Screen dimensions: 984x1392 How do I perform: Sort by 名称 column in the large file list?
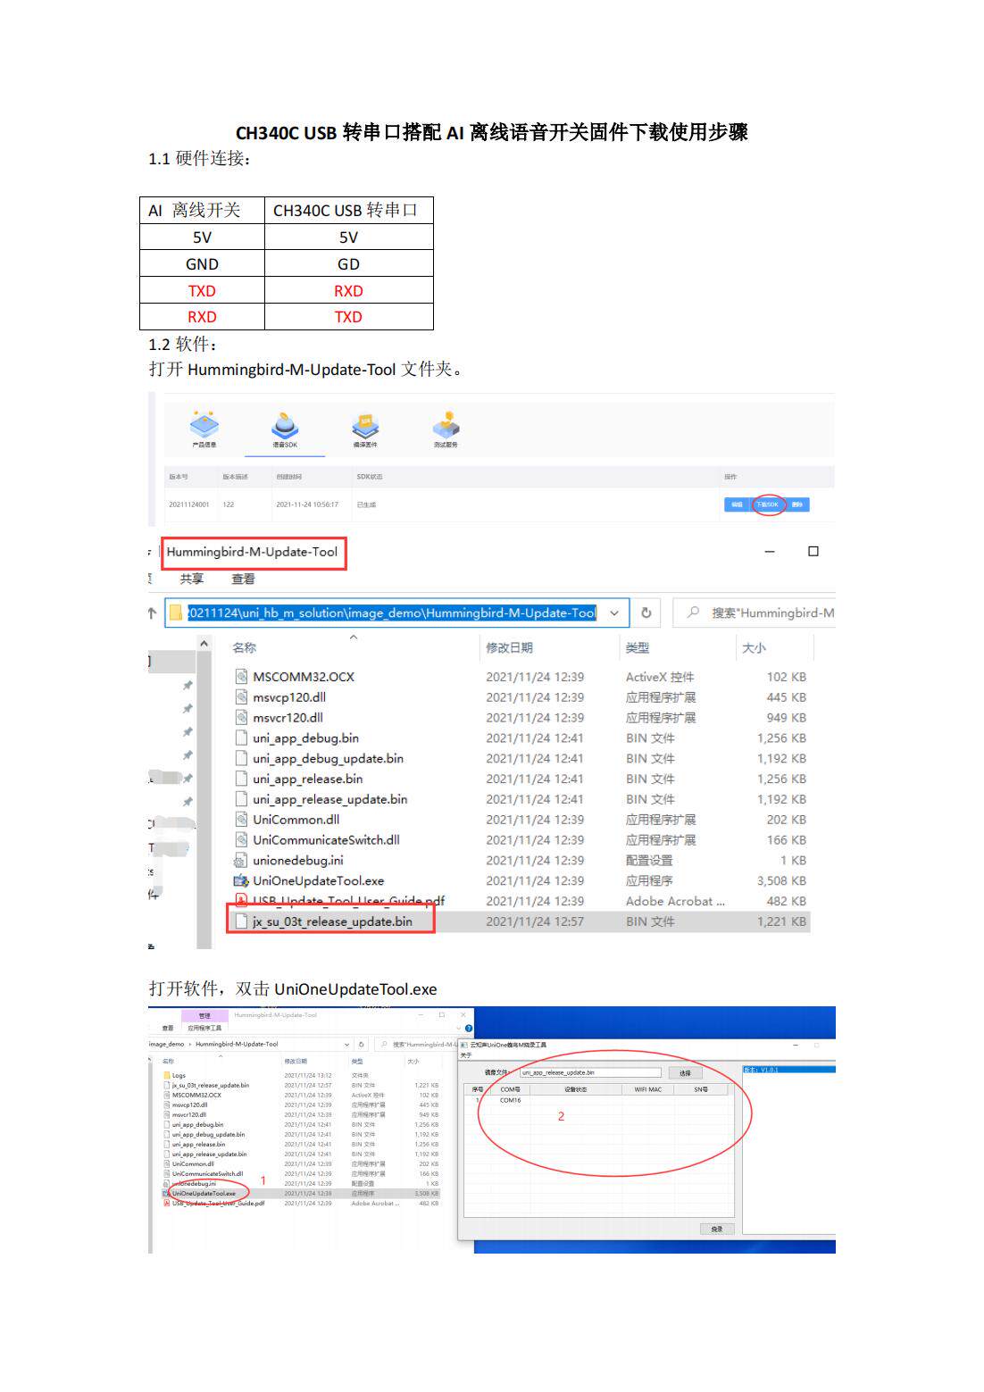(x=245, y=647)
